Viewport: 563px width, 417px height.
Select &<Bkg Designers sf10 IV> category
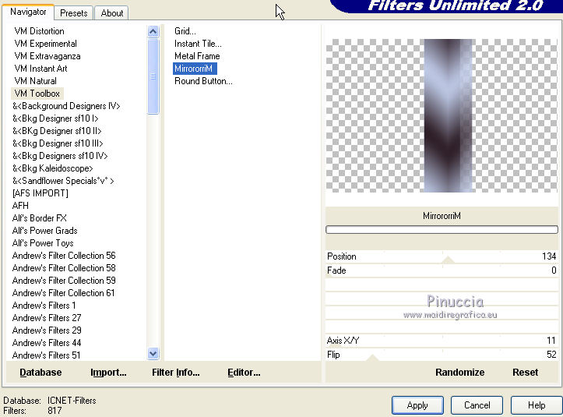click(60, 156)
